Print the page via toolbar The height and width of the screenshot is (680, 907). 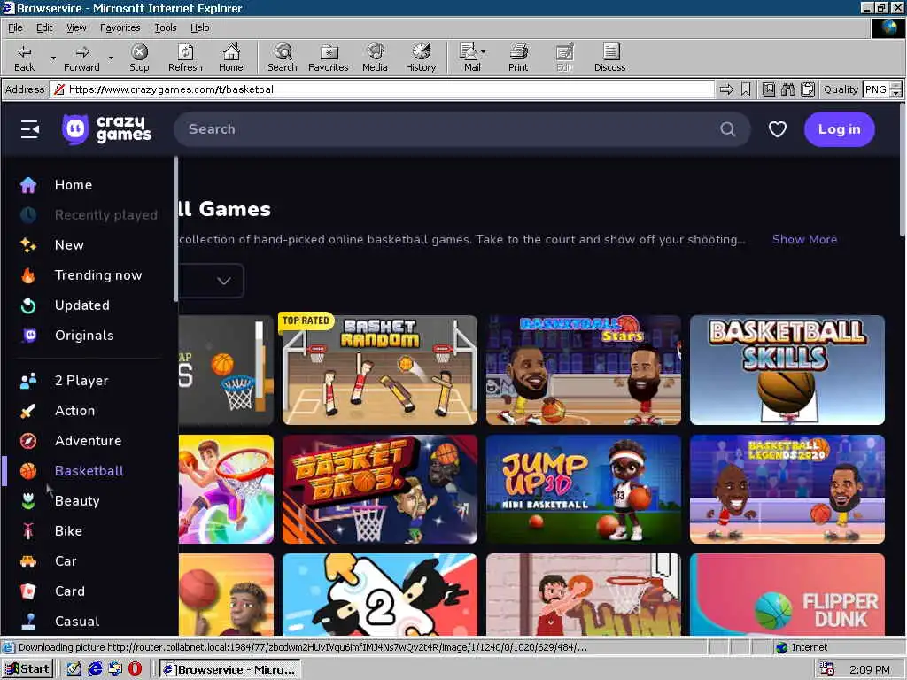coord(518,58)
